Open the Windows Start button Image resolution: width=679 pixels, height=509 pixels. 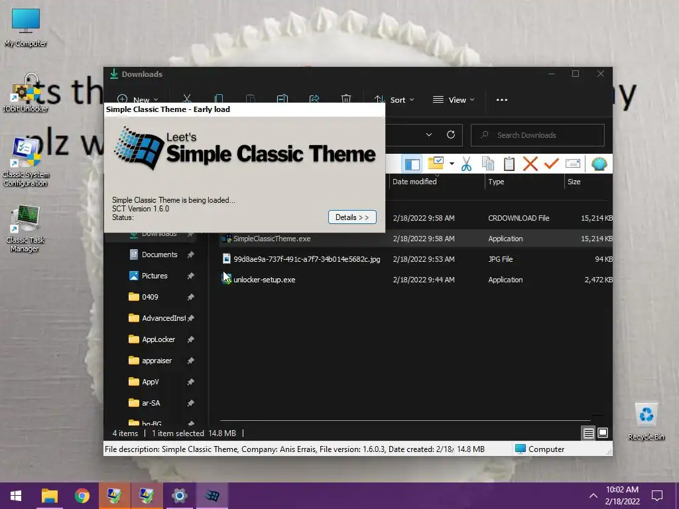(16, 496)
